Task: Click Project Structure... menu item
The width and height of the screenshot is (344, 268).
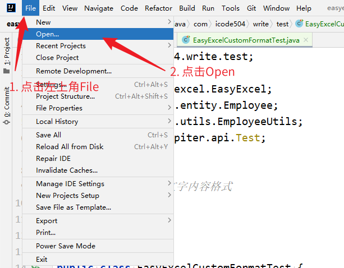Action: pyautogui.click(x=65, y=96)
